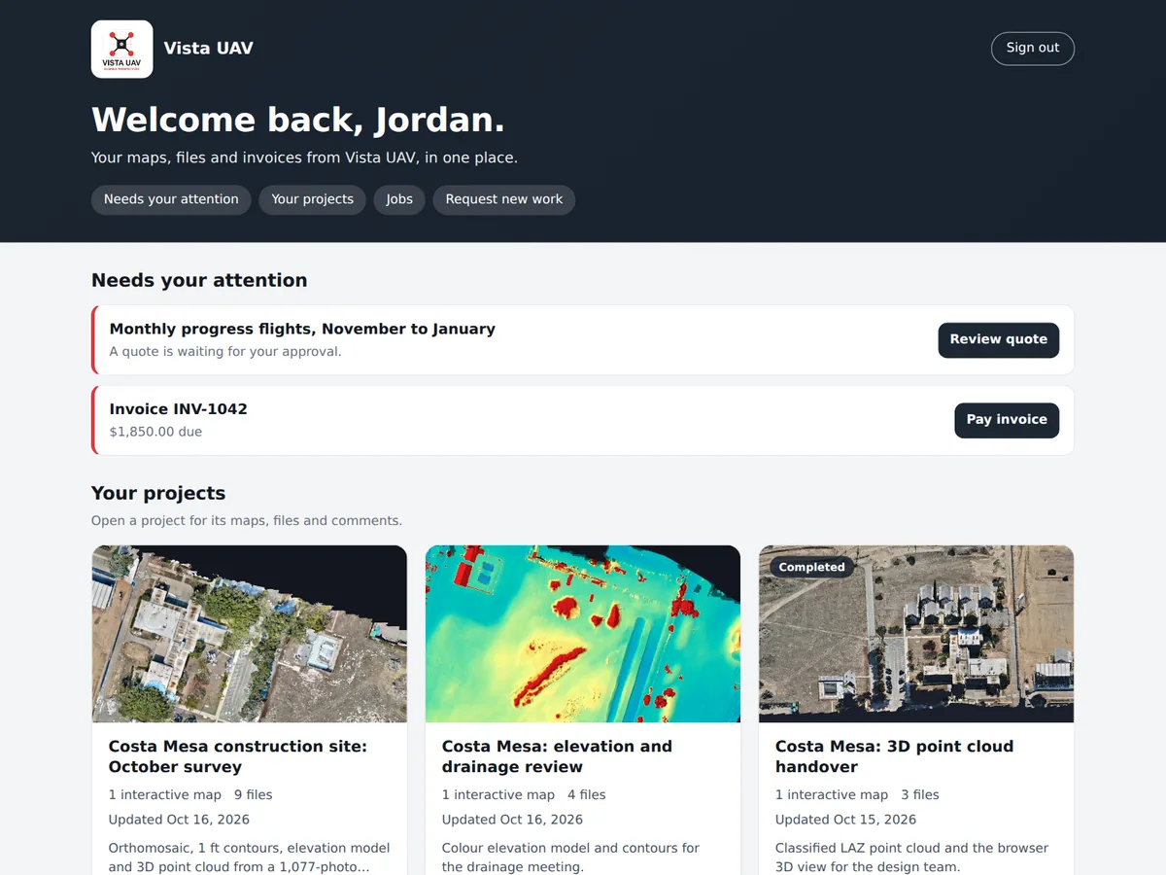The width and height of the screenshot is (1166, 875).
Task: Open the colour elevation model thumbnail
Action: (x=583, y=634)
